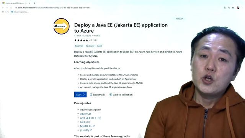This screenshot has height=138, width=245.
Task: Click 'Access and manage the Java EE application' bullet
Action: [106, 87]
